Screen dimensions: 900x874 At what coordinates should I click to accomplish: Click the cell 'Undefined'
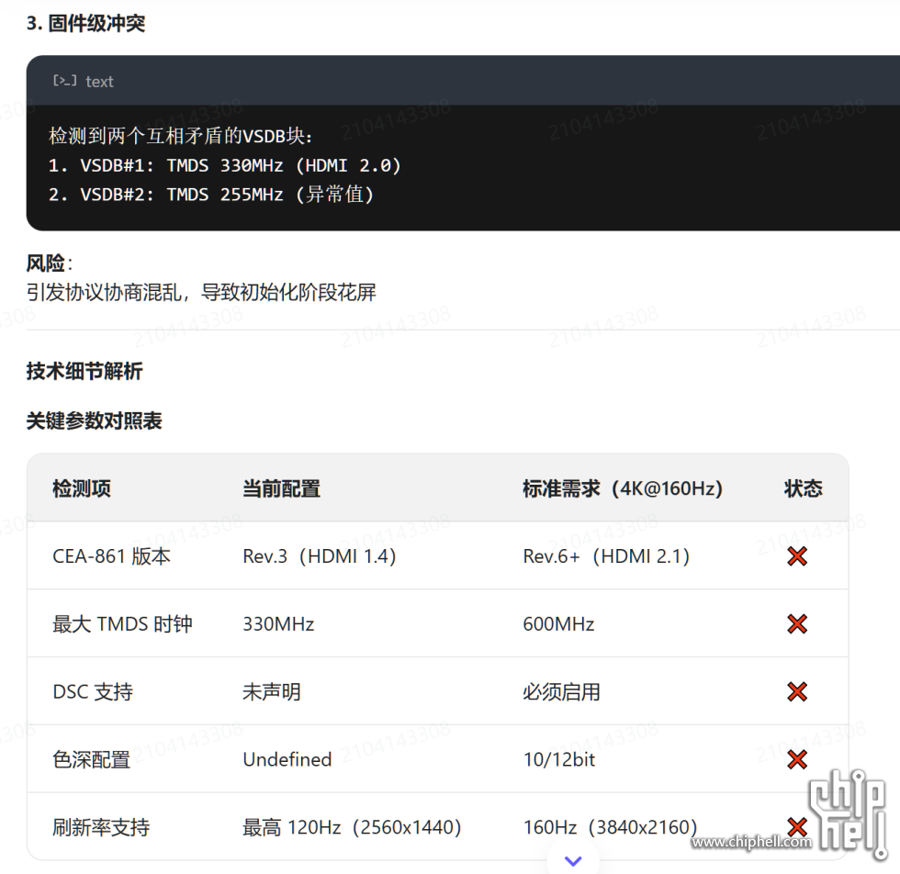tap(287, 759)
